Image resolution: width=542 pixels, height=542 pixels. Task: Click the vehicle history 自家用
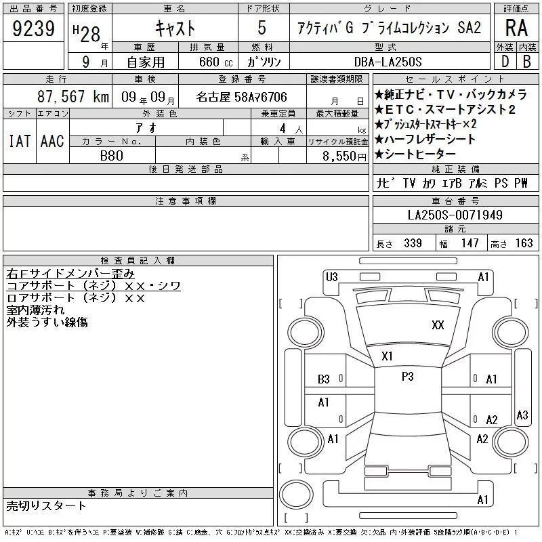click(x=146, y=62)
